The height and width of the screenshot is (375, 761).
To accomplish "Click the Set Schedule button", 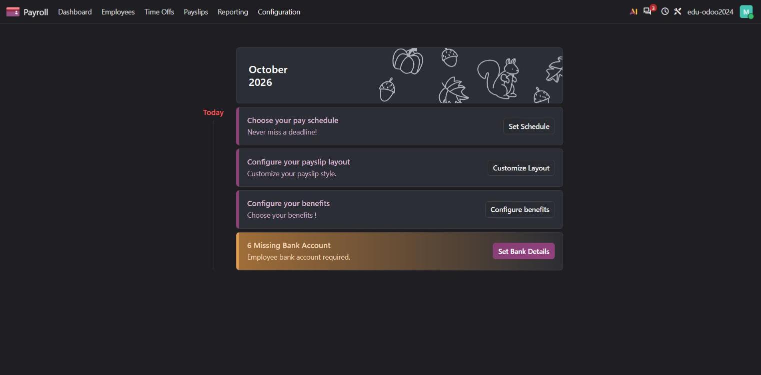I will (529, 126).
